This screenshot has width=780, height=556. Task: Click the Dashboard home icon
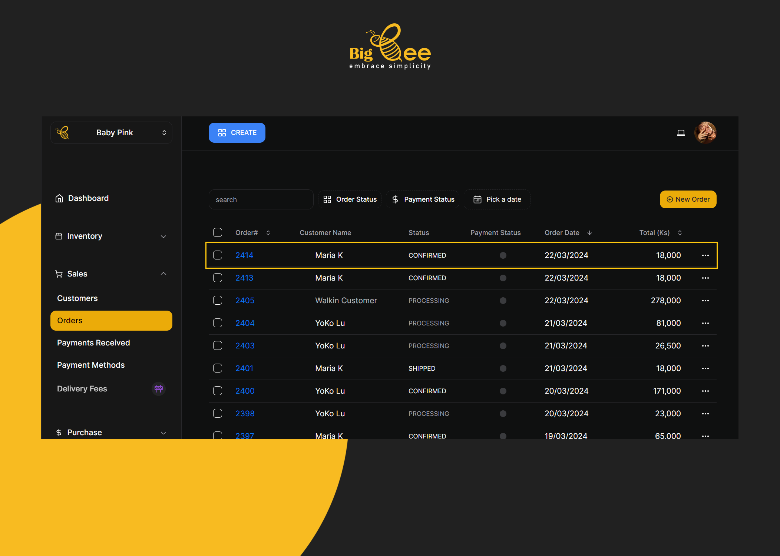(x=59, y=198)
